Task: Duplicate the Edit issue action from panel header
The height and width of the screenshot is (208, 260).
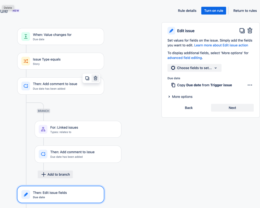Action: coord(242,31)
